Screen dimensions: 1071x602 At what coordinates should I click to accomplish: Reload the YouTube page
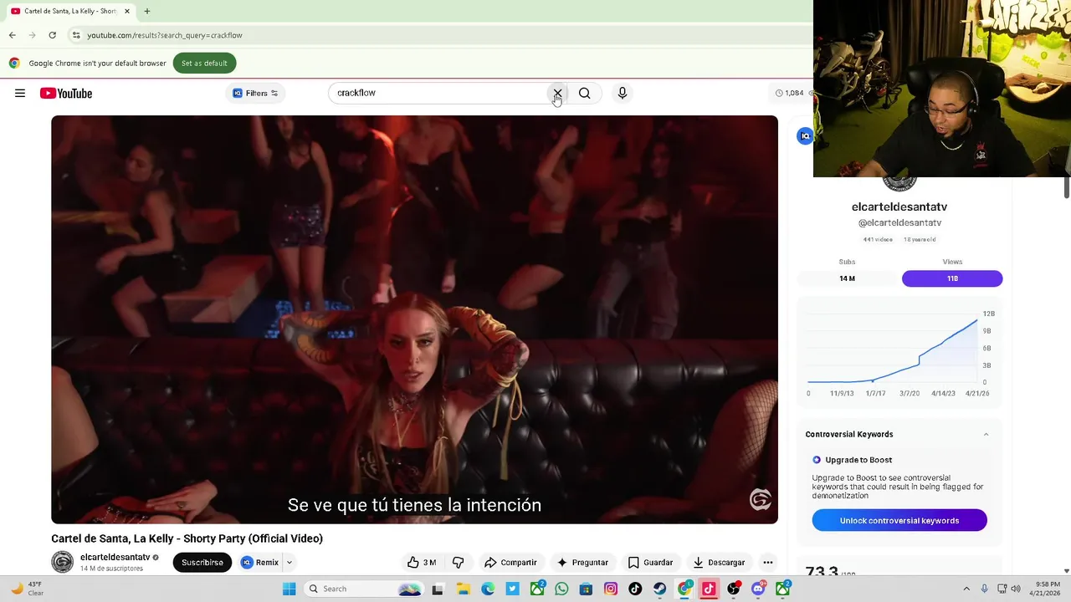[52, 35]
